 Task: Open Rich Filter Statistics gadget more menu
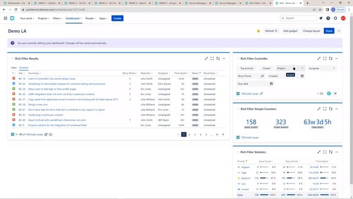click(x=336, y=152)
